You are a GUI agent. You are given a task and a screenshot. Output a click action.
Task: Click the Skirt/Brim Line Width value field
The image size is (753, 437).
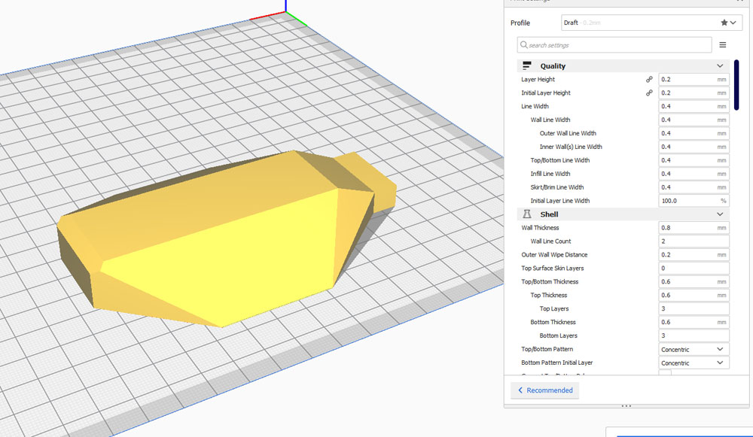694,187
